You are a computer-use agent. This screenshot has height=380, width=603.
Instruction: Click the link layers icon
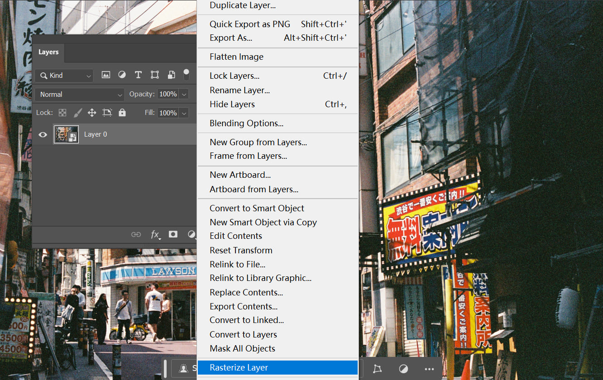pos(136,234)
